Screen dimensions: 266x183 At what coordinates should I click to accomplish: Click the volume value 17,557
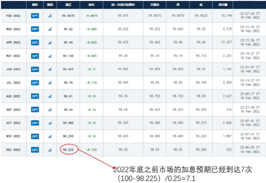(226, 42)
